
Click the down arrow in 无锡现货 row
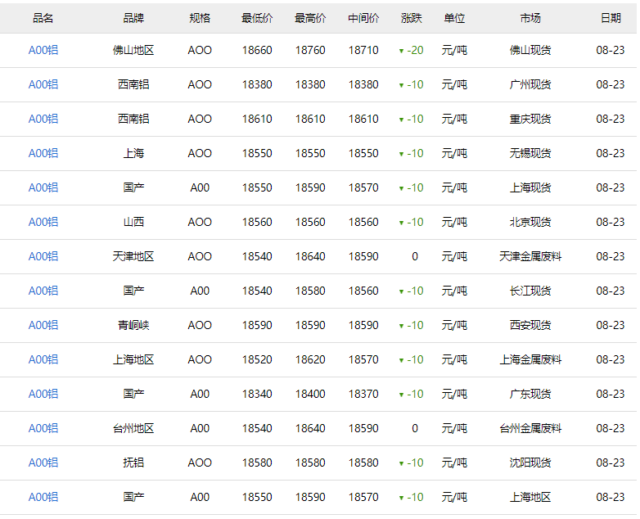[401, 154]
